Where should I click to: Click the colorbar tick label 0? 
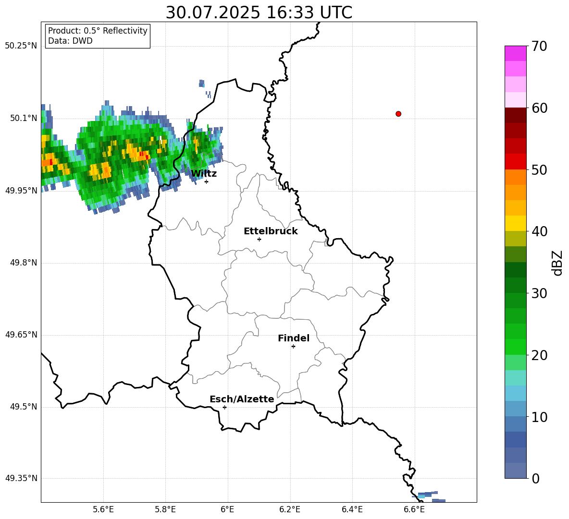pyautogui.click(x=535, y=479)
